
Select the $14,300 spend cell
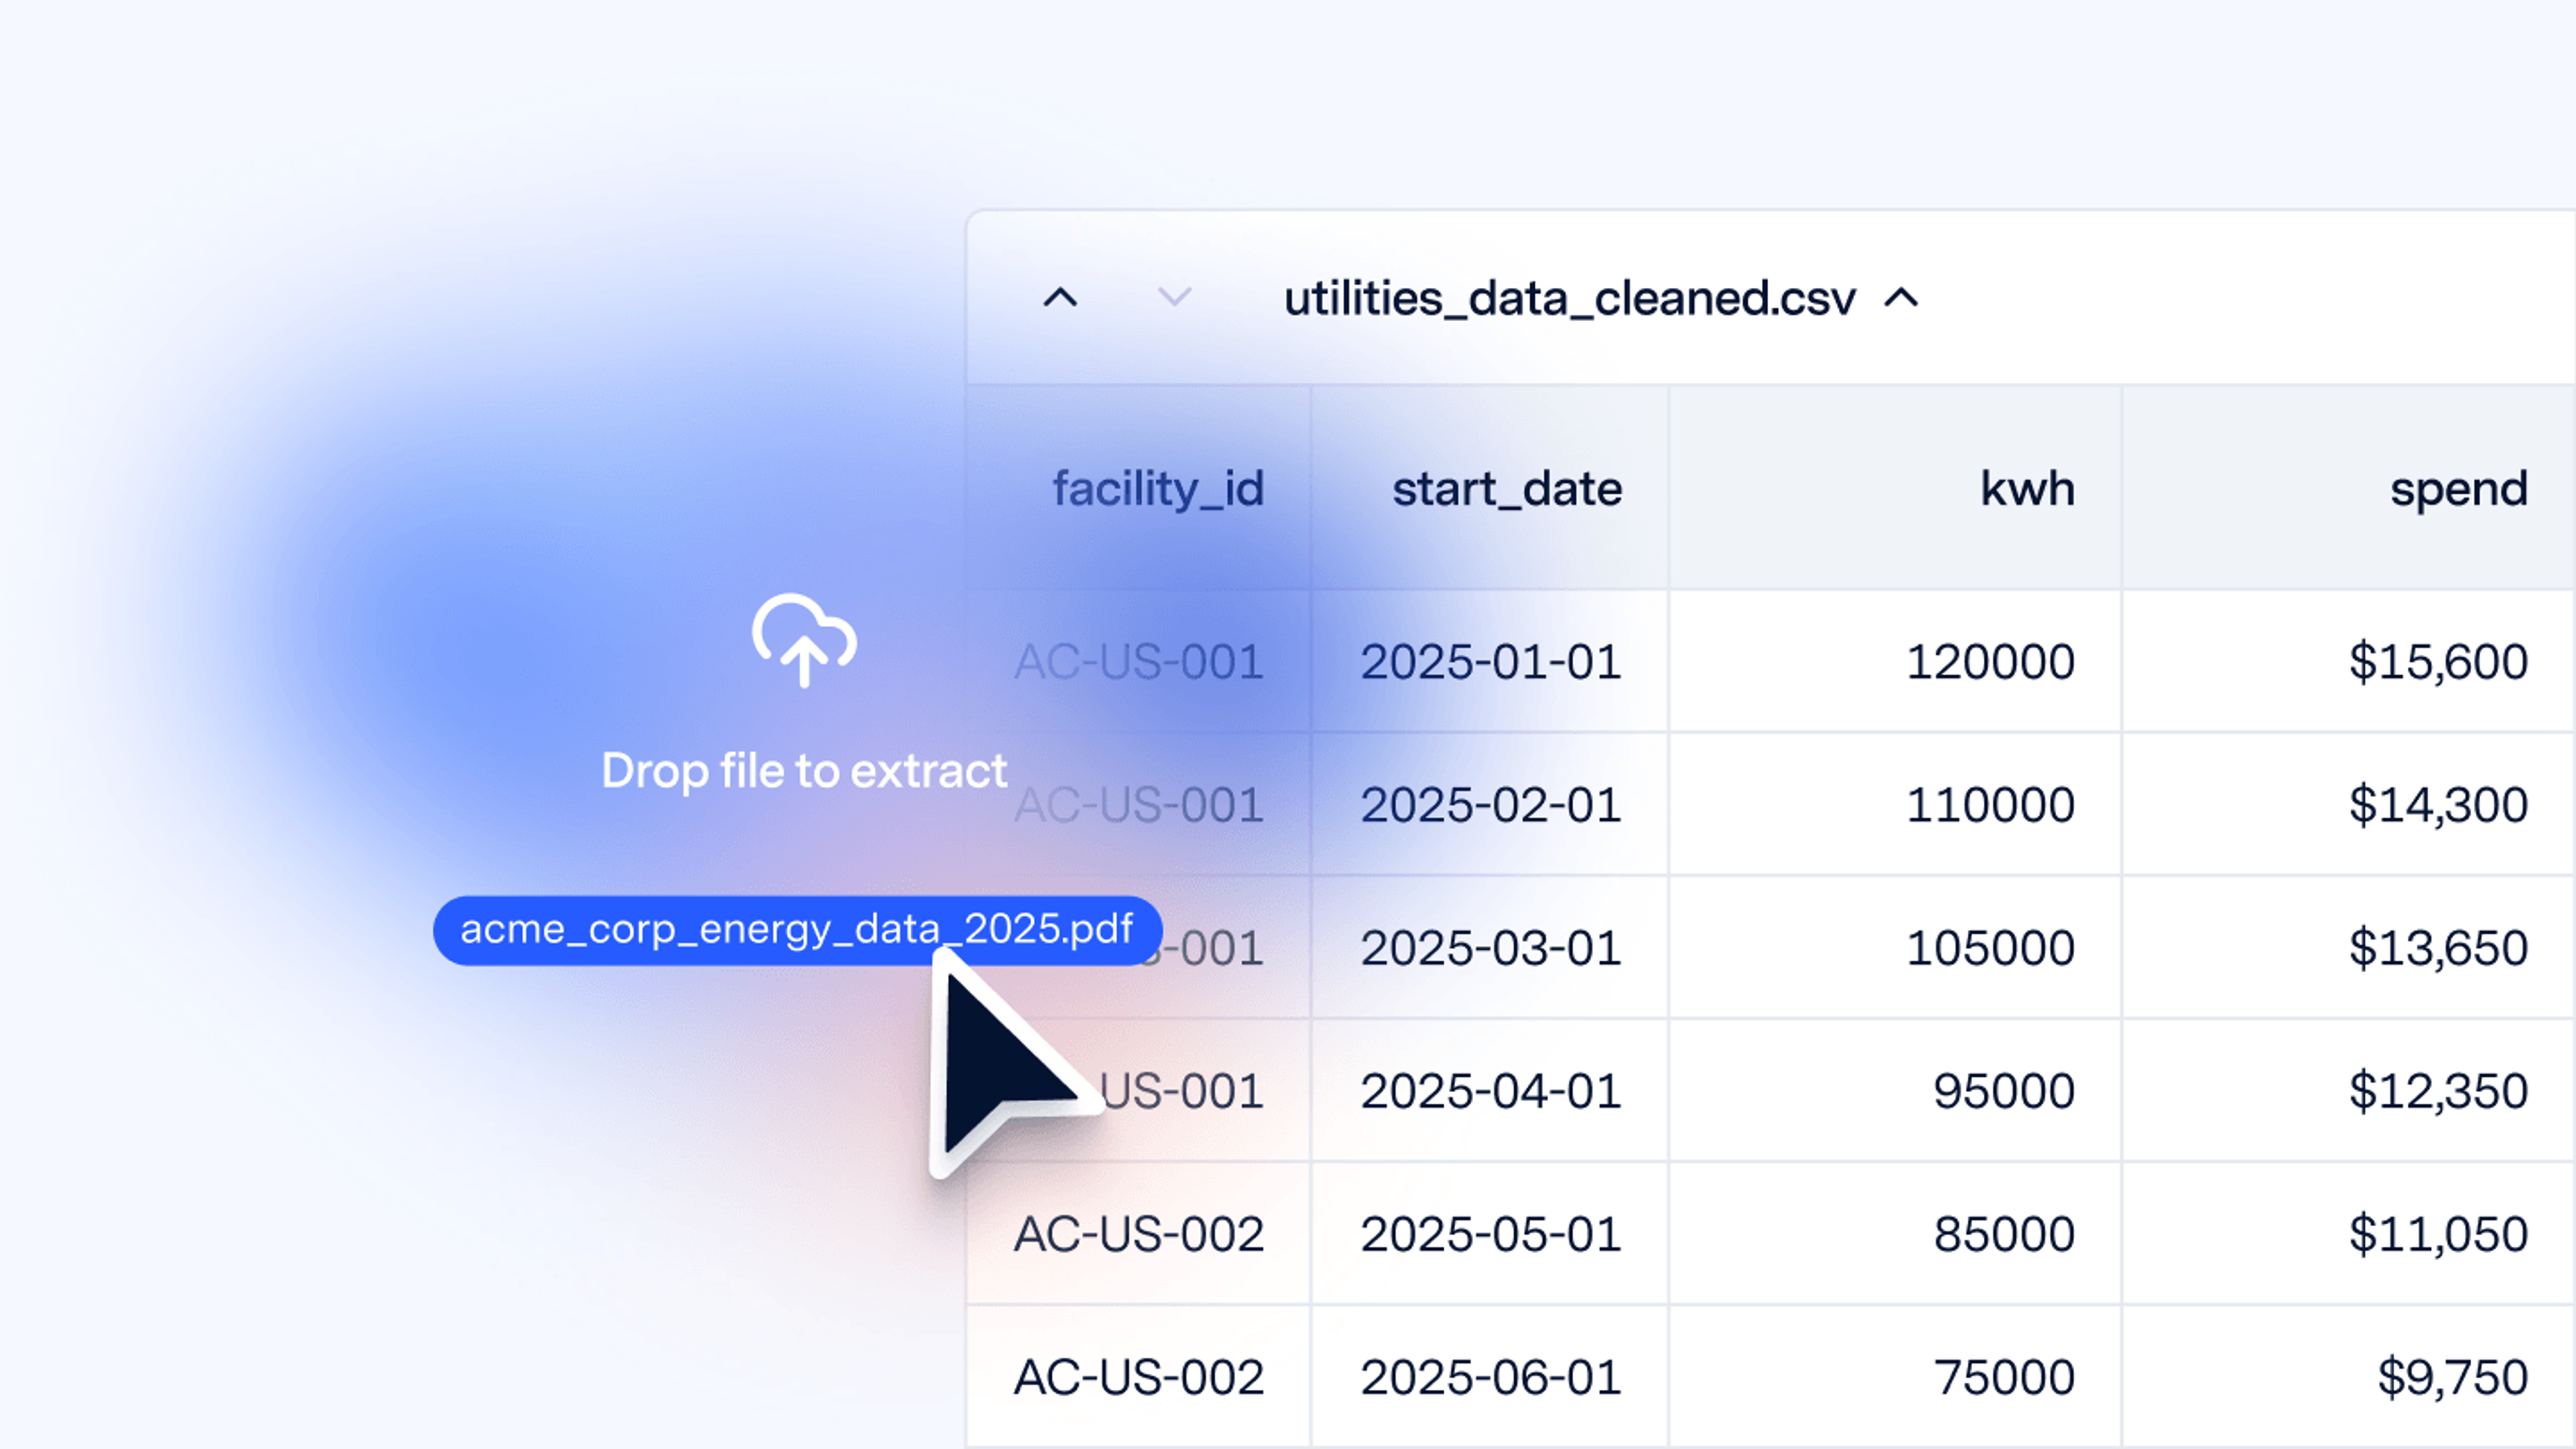(x=2348, y=804)
